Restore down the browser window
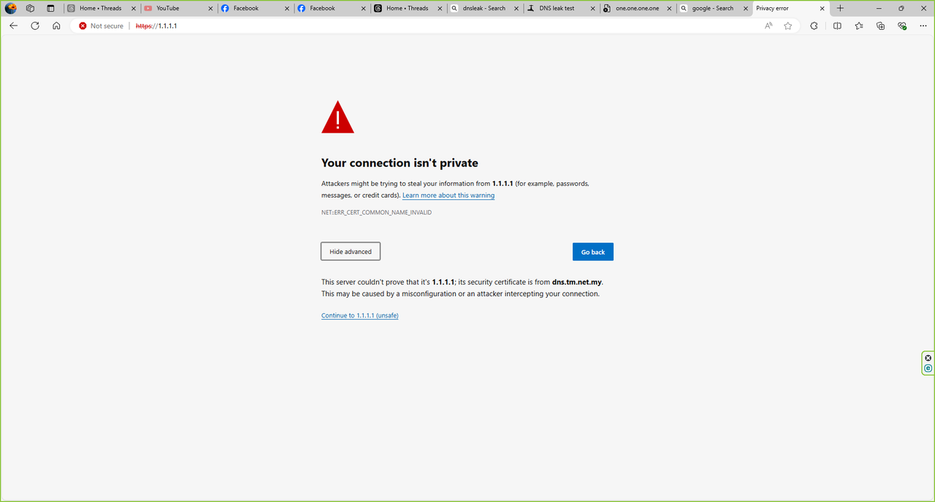The height and width of the screenshot is (502, 935). [x=901, y=9]
